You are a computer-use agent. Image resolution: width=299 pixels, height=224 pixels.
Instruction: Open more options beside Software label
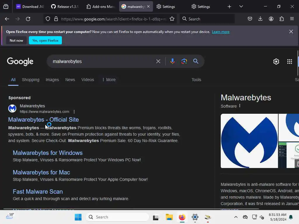pos(240,106)
